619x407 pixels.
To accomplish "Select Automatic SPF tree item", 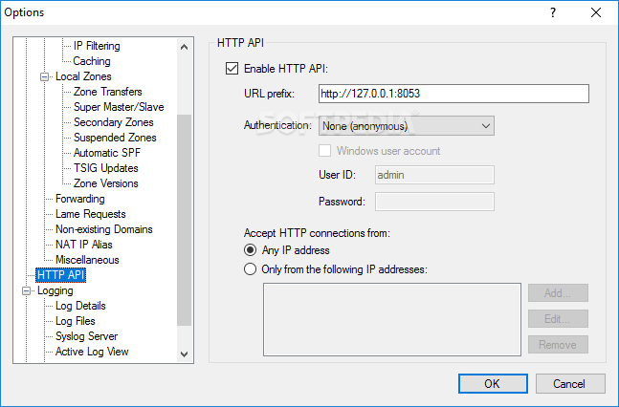I will pyautogui.click(x=106, y=153).
